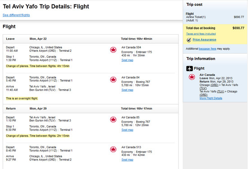Open the Price Assurance link
Screen dimensions: 248x169
click(x=204, y=40)
